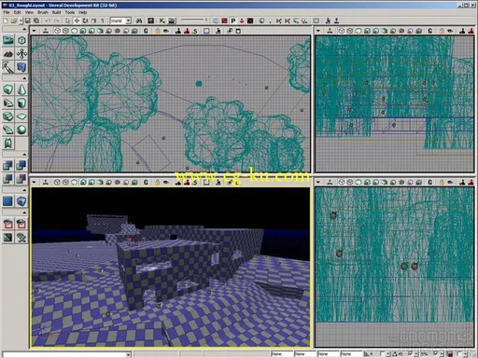Pick the Cylinder builder brush
The image size is (478, 358).
tap(21, 103)
